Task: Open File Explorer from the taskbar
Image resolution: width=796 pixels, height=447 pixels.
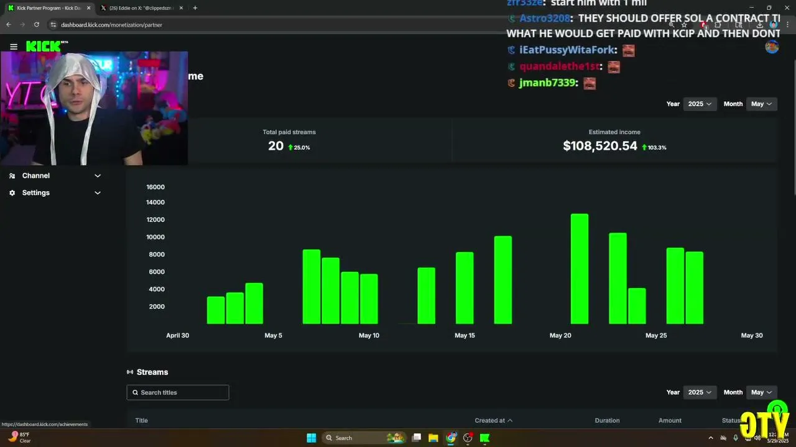Action: point(433,438)
